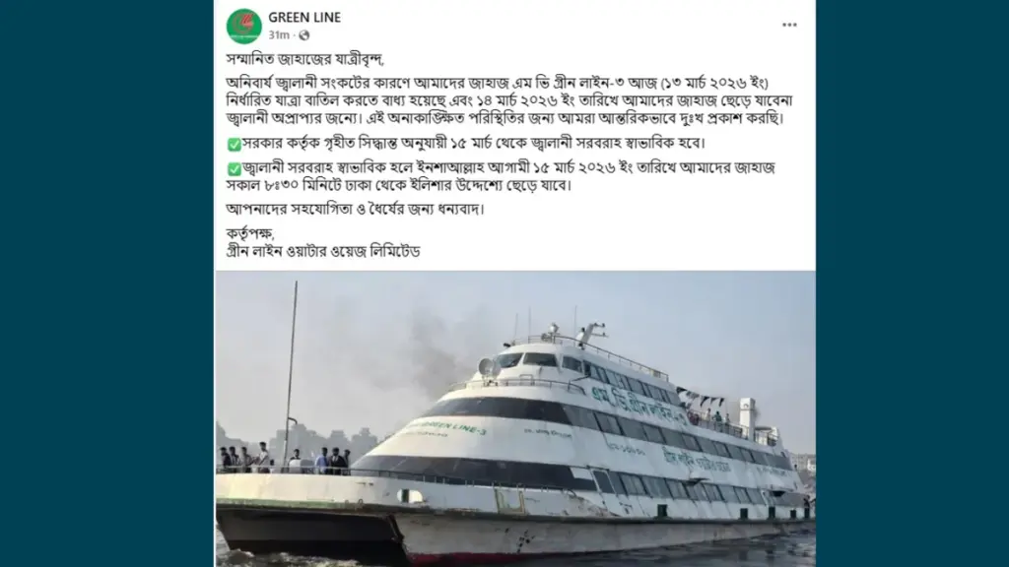Open the GREEN LINE profile picture
This screenshot has height=567, width=1009.
[x=244, y=26]
